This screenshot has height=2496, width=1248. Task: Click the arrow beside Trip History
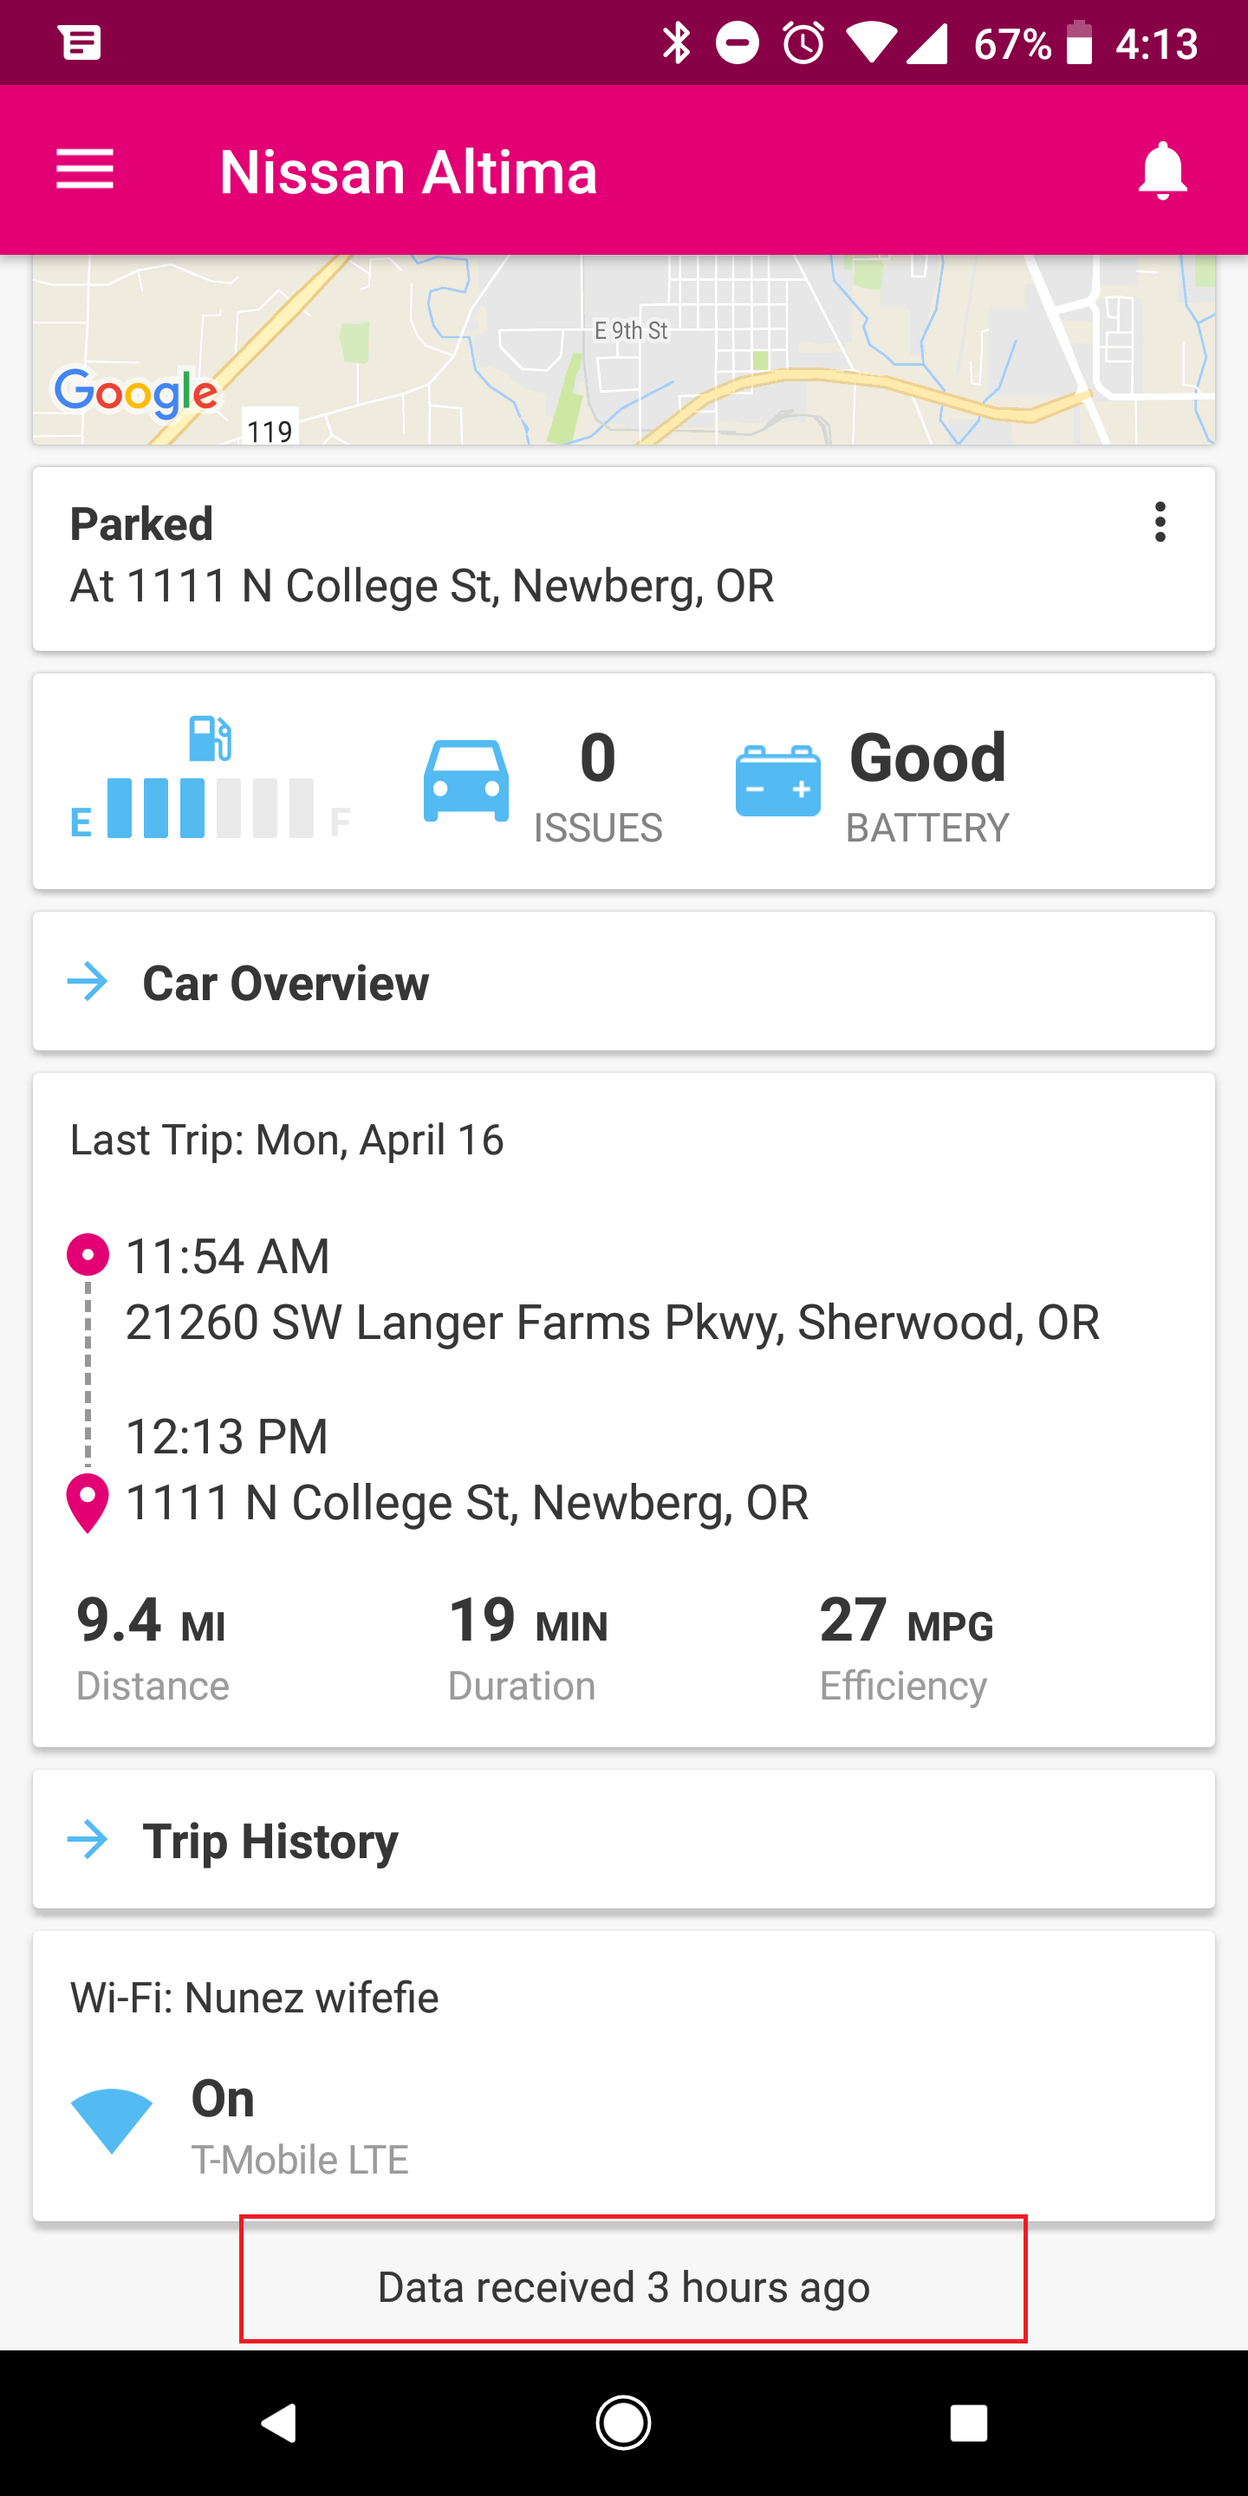(88, 1839)
